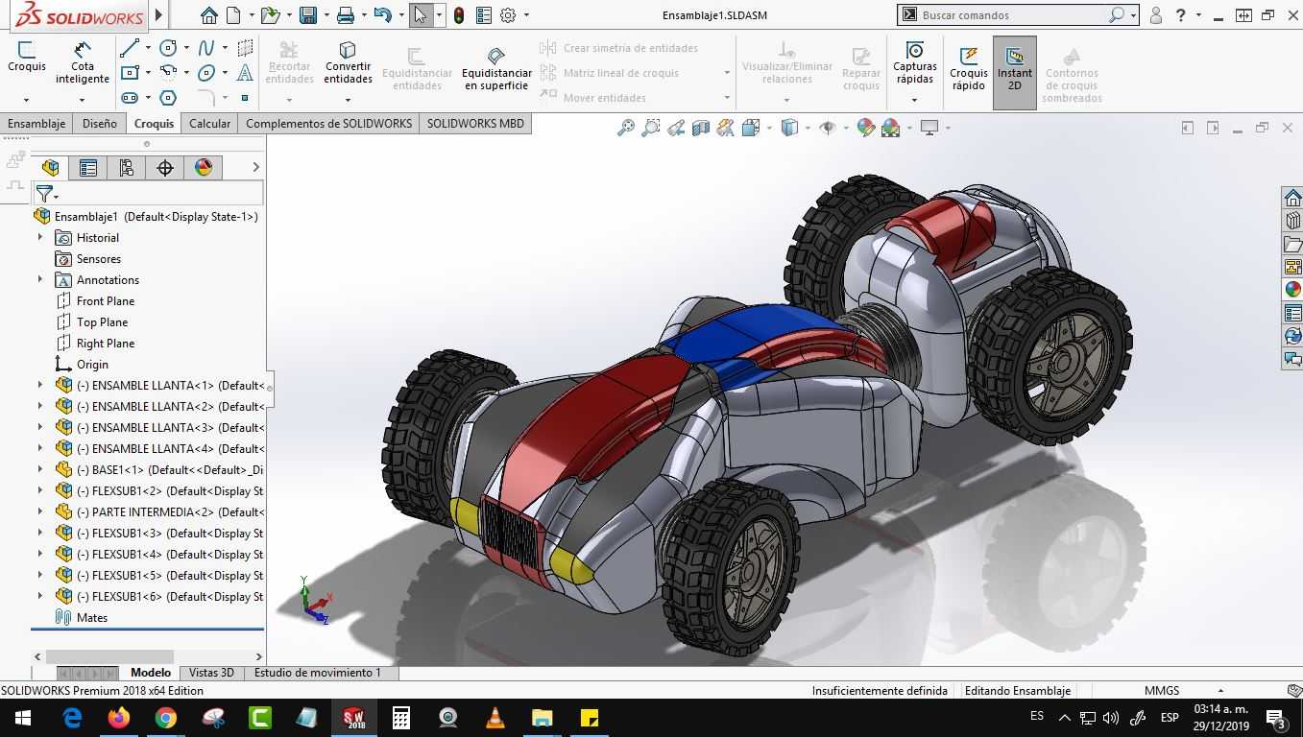Screen dimensions: 1303x737
Task: Click the Print icon in top toolbar
Action: click(346, 15)
